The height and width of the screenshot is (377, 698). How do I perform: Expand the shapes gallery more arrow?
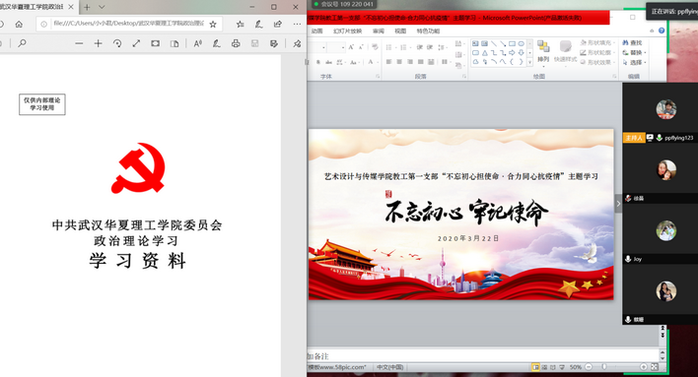529,62
